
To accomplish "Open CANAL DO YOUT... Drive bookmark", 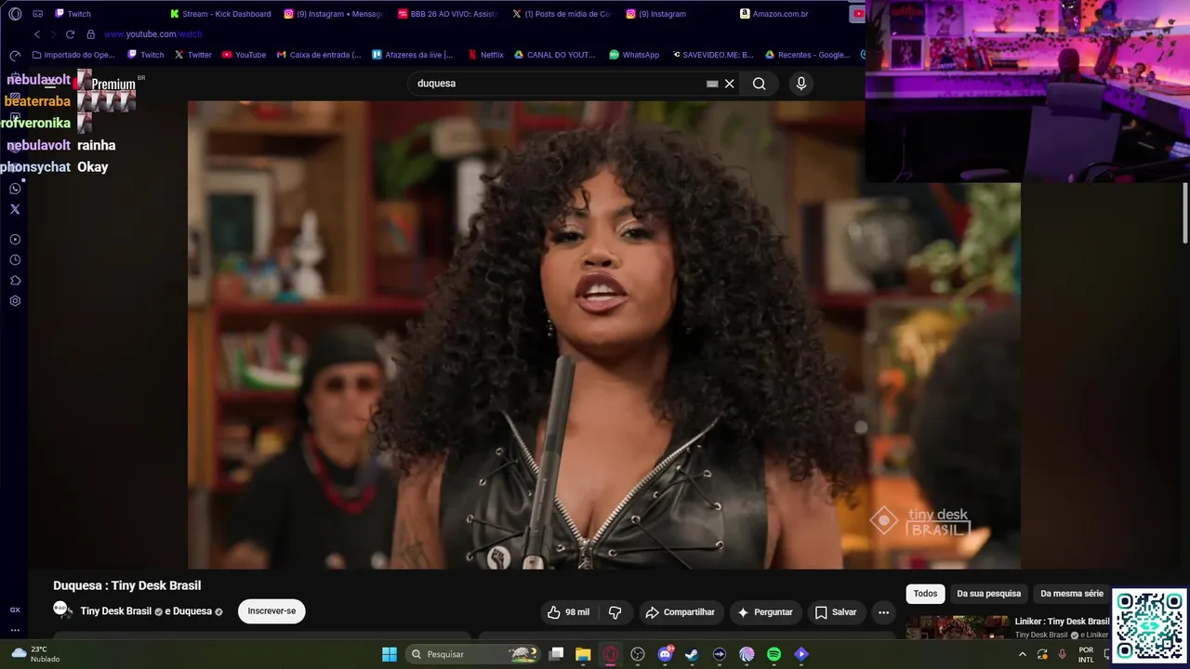I will pyautogui.click(x=555, y=55).
